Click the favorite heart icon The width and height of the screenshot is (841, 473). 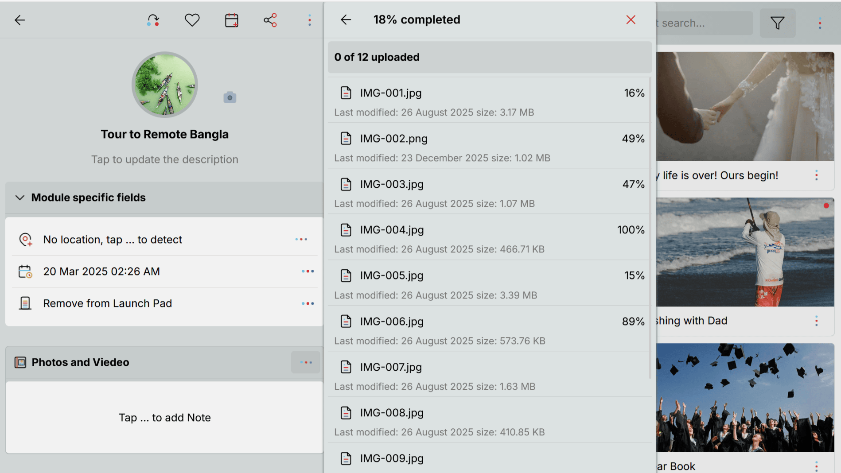point(192,20)
